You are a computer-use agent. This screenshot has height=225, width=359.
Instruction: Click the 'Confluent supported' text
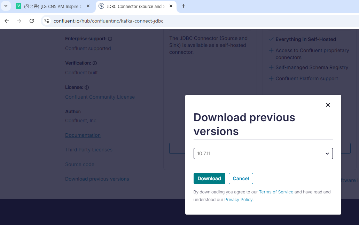(88, 48)
